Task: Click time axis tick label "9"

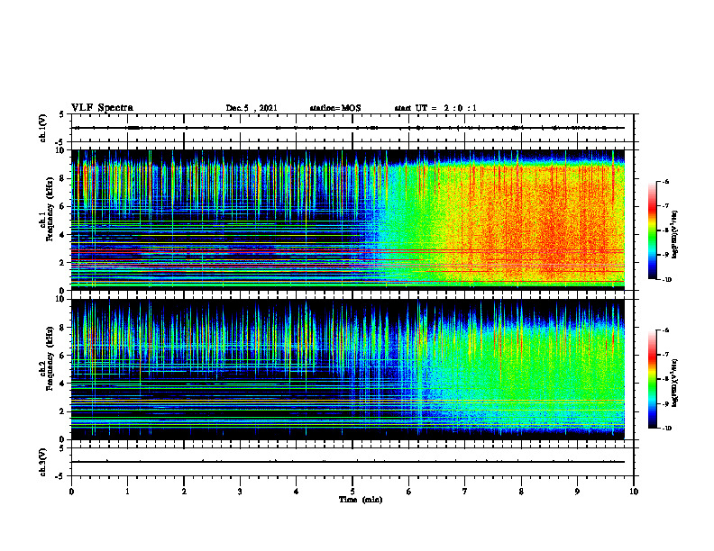Action: [x=577, y=492]
